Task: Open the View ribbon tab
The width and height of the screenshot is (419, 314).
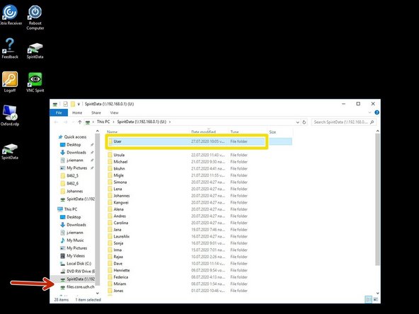Action: [x=114, y=112]
